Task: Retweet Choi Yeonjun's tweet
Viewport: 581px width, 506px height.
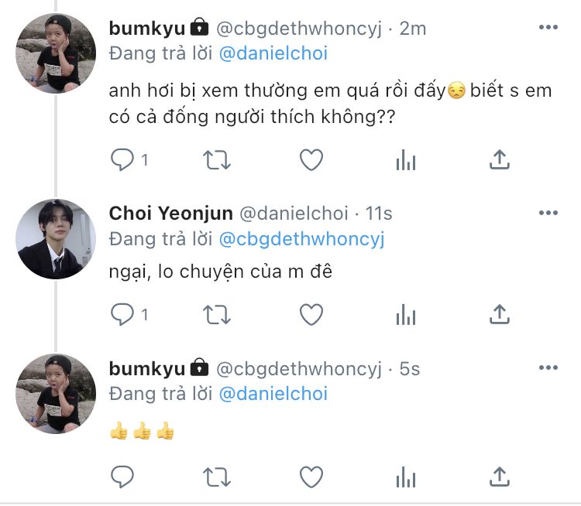Action: tap(216, 314)
